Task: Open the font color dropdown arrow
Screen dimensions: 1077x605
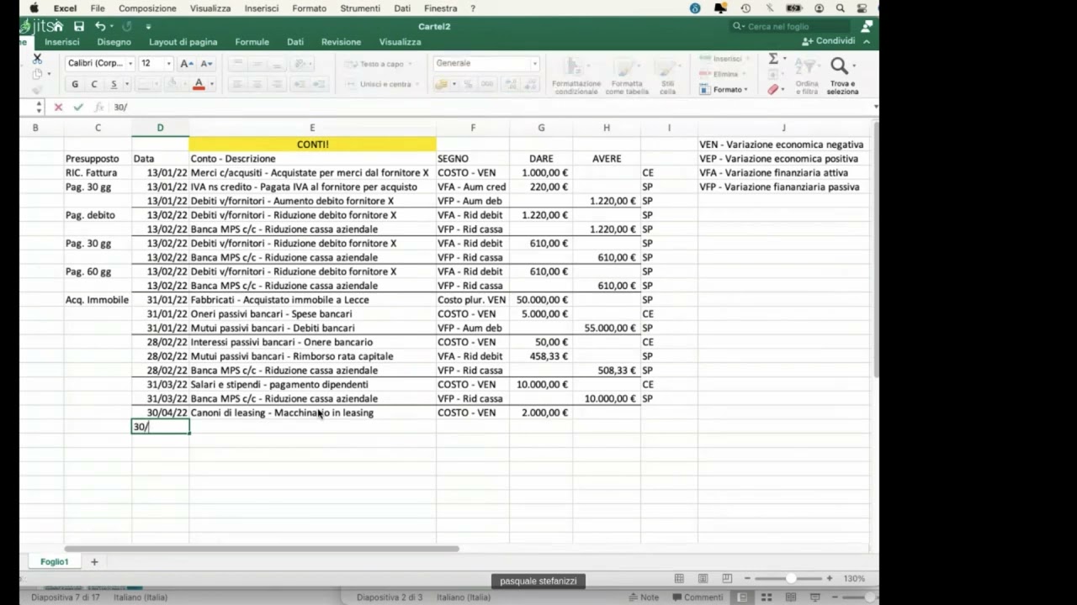Action: pos(211,84)
